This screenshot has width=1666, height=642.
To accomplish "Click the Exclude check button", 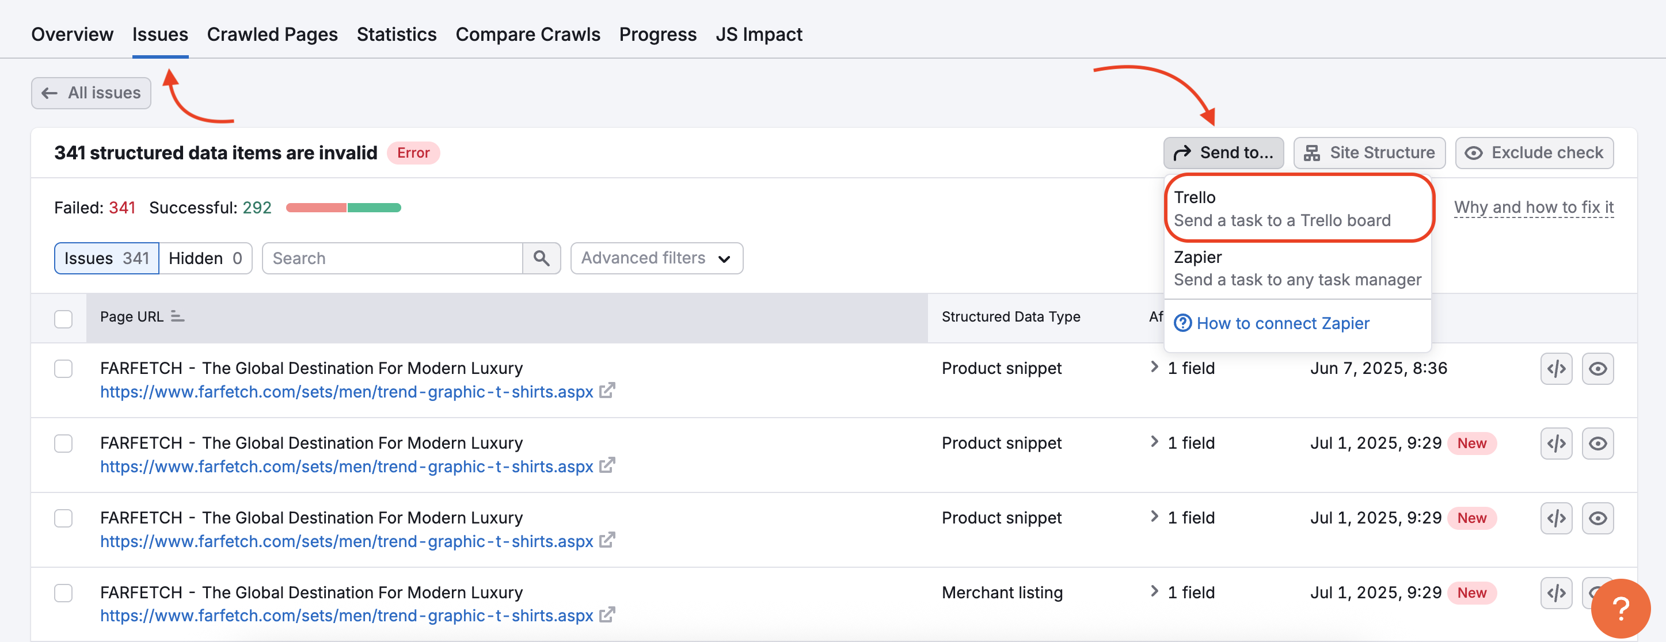I will (x=1534, y=152).
